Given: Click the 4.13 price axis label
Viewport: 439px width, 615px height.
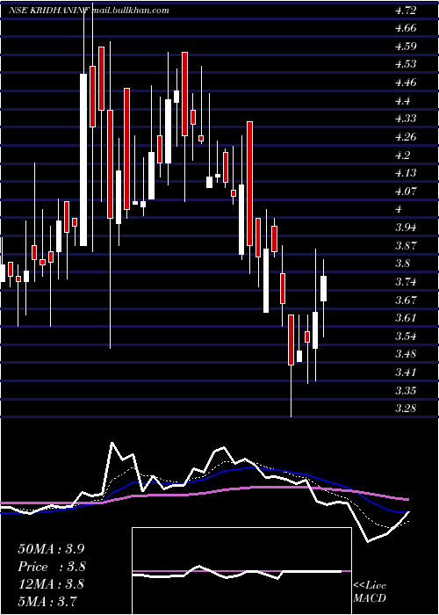Looking at the screenshot, I should [406, 173].
